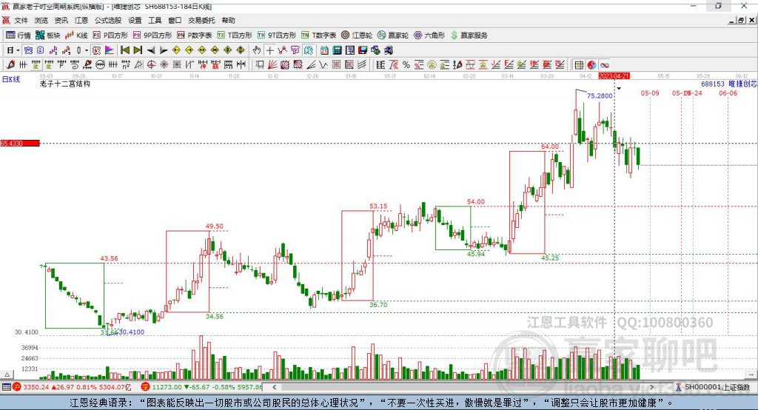The image size is (758, 410).
Task: Click the chart scrollbar left arrow
Action: (274, 387)
